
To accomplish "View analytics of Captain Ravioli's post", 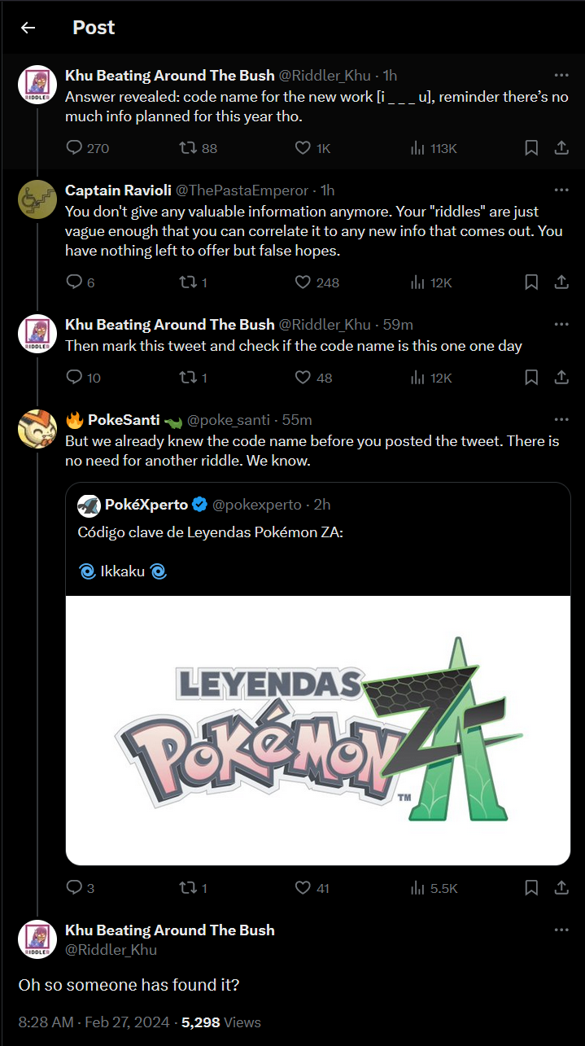I will [418, 282].
